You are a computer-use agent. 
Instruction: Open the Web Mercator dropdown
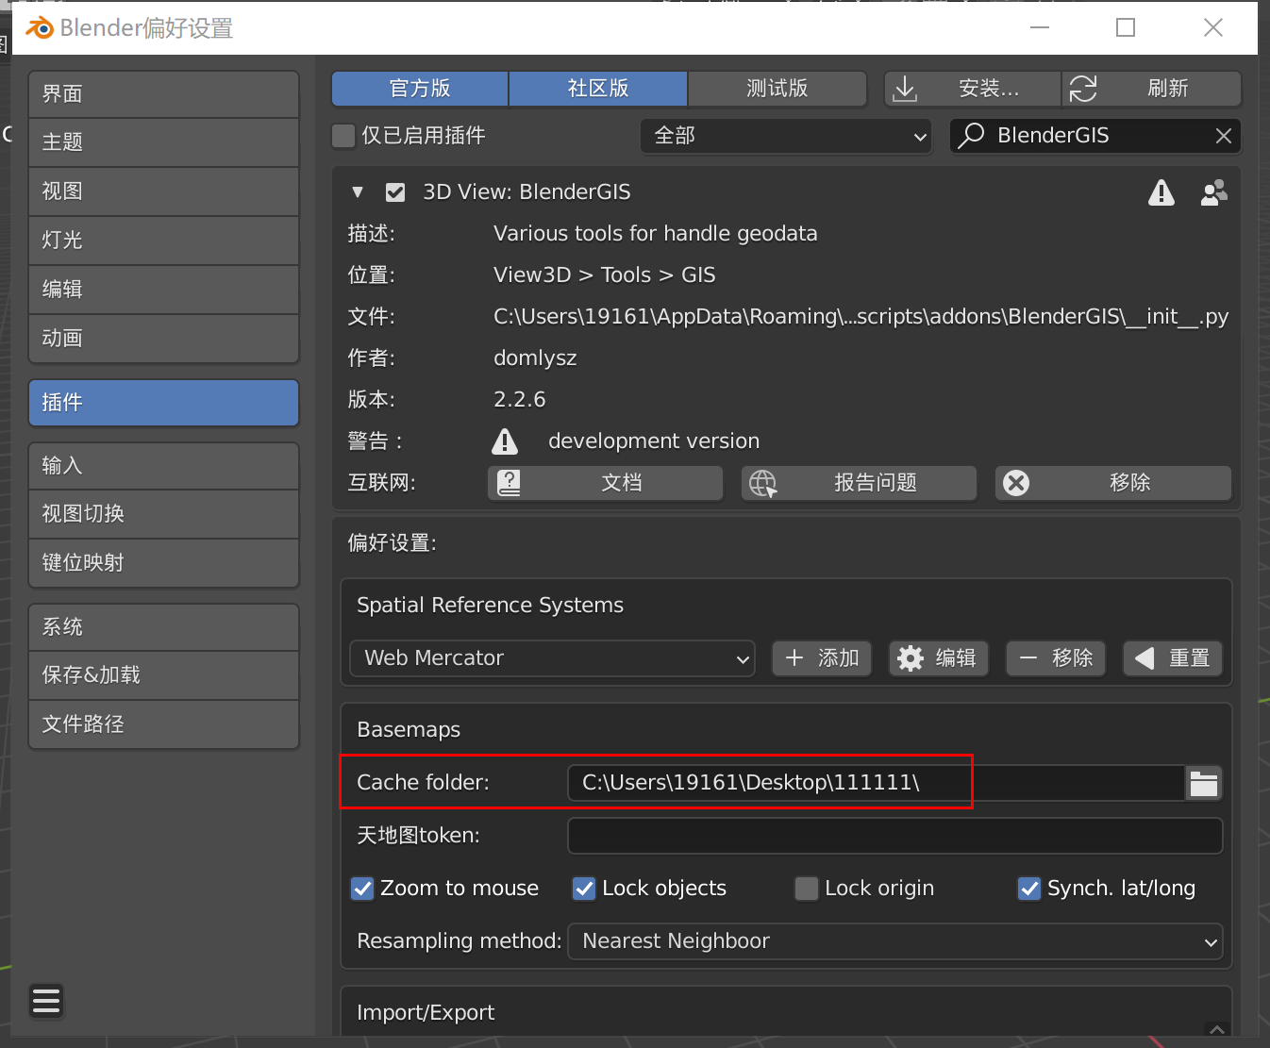552,658
